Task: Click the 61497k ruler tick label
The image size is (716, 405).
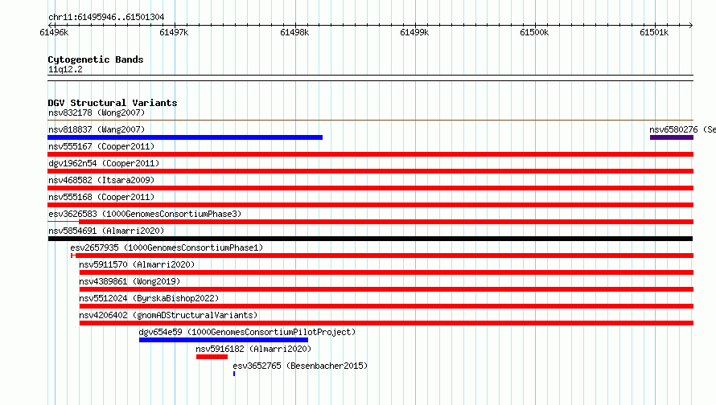Action: click(174, 32)
